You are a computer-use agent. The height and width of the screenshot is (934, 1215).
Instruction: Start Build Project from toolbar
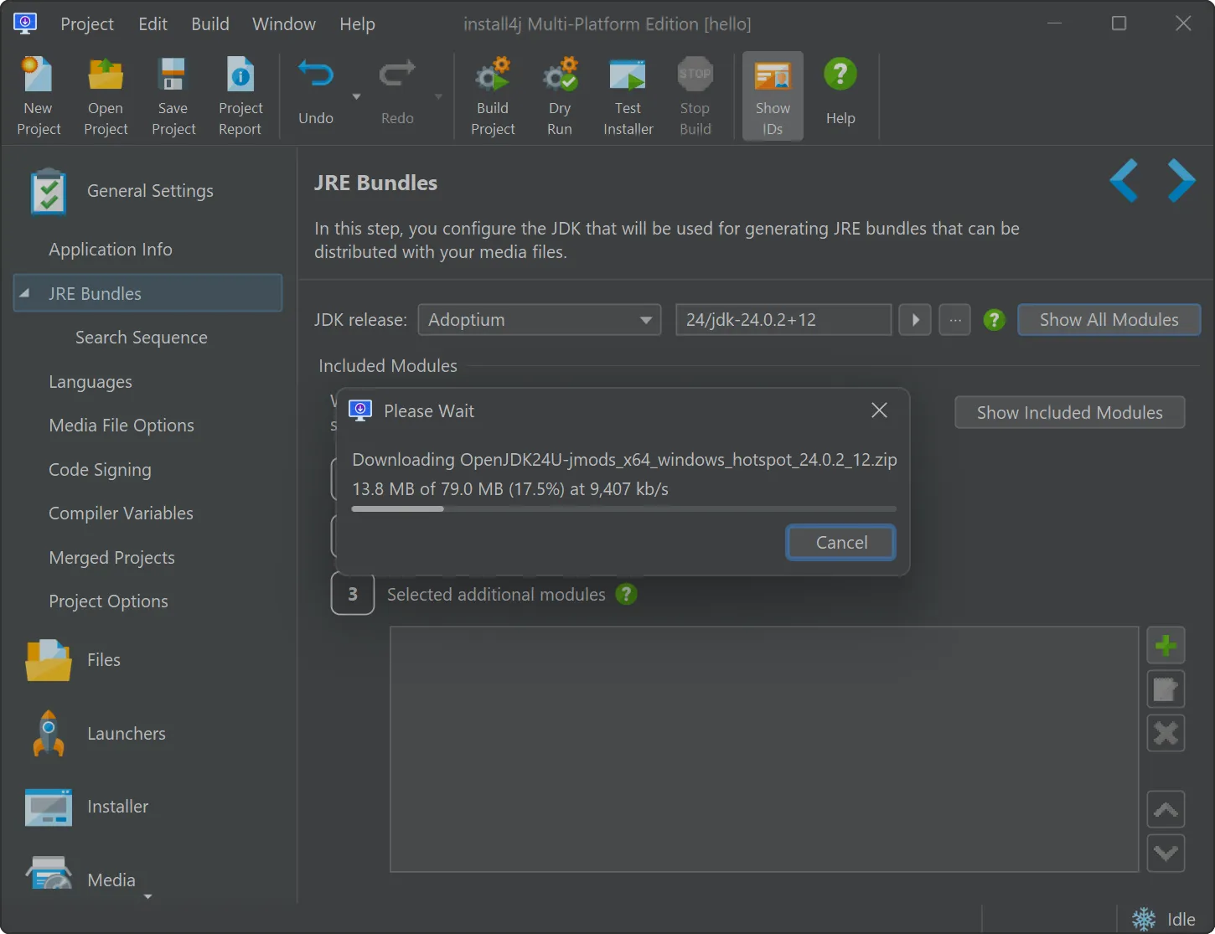(x=493, y=95)
